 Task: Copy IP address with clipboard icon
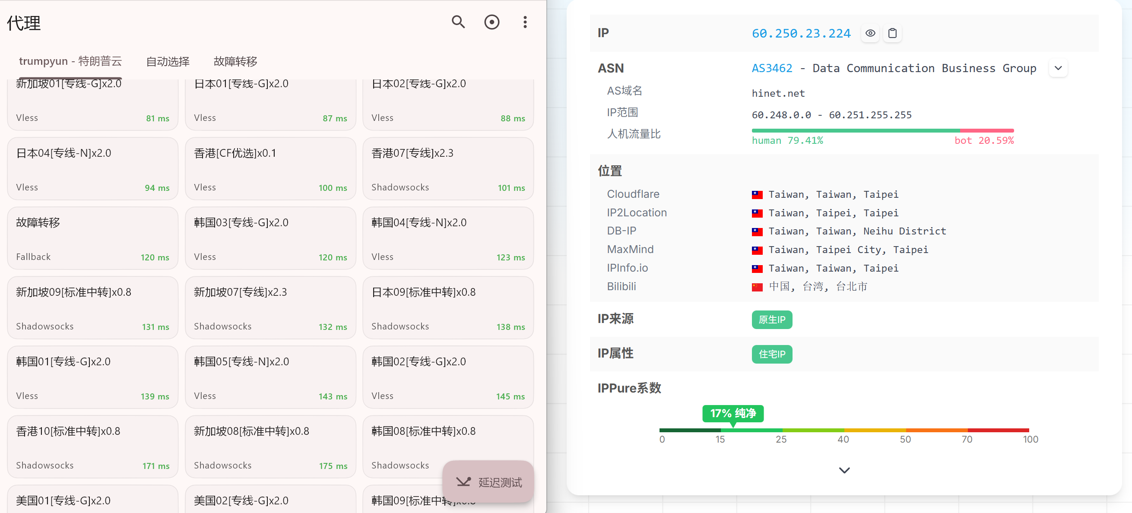[892, 33]
